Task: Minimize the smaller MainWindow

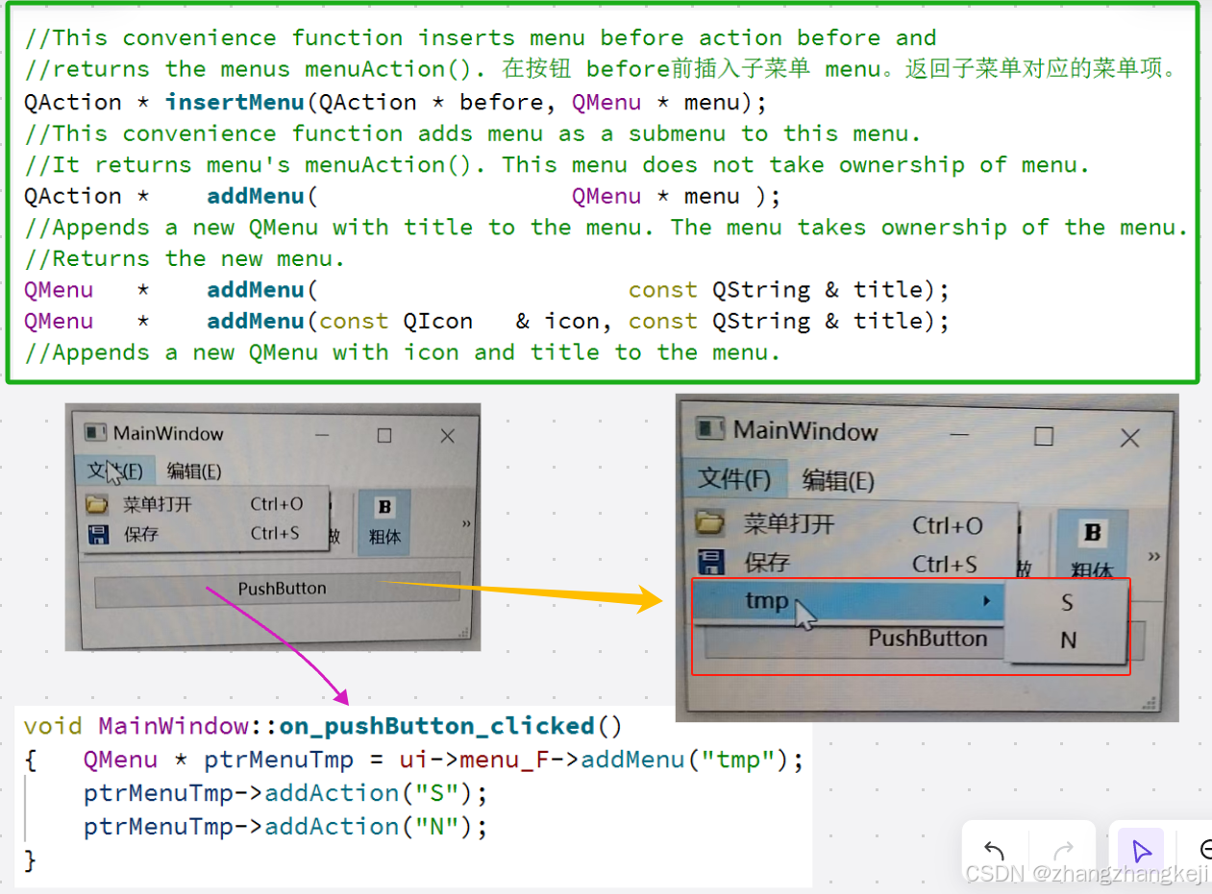Action: pyautogui.click(x=322, y=435)
